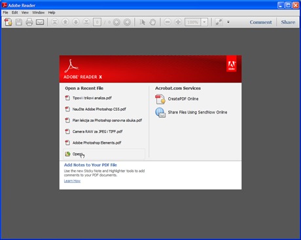Open the Comment pane

click(260, 22)
